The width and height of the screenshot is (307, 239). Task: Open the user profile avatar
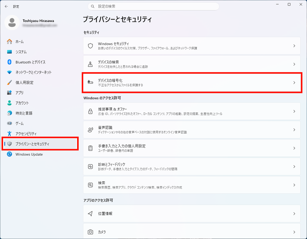pyautogui.click(x=12, y=23)
